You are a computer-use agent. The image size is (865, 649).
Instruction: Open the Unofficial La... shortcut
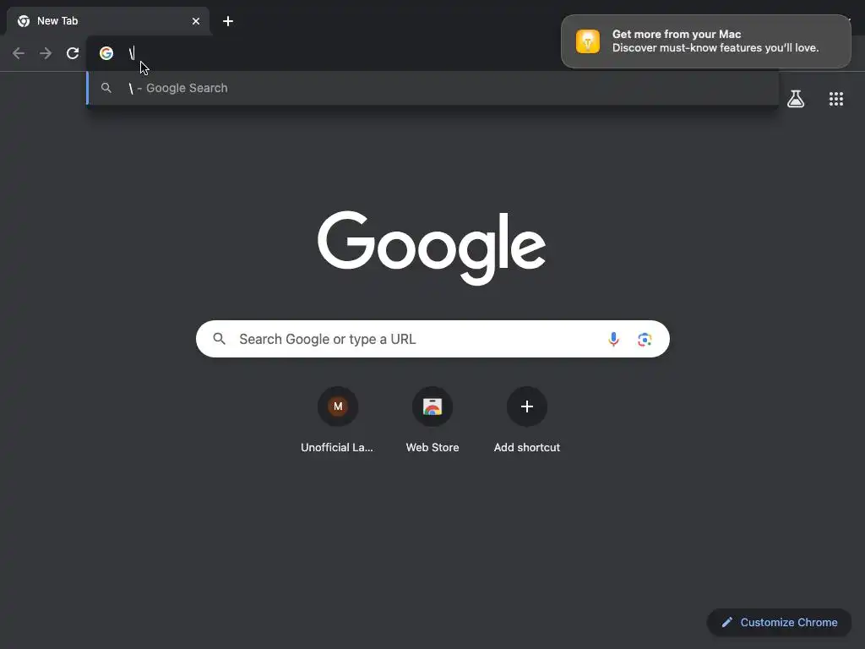338,421
